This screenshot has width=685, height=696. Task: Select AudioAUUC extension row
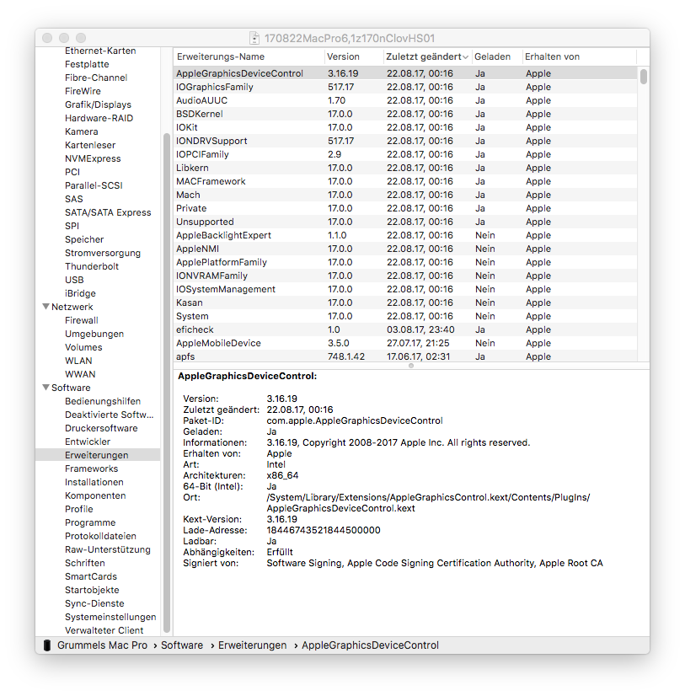coord(405,100)
